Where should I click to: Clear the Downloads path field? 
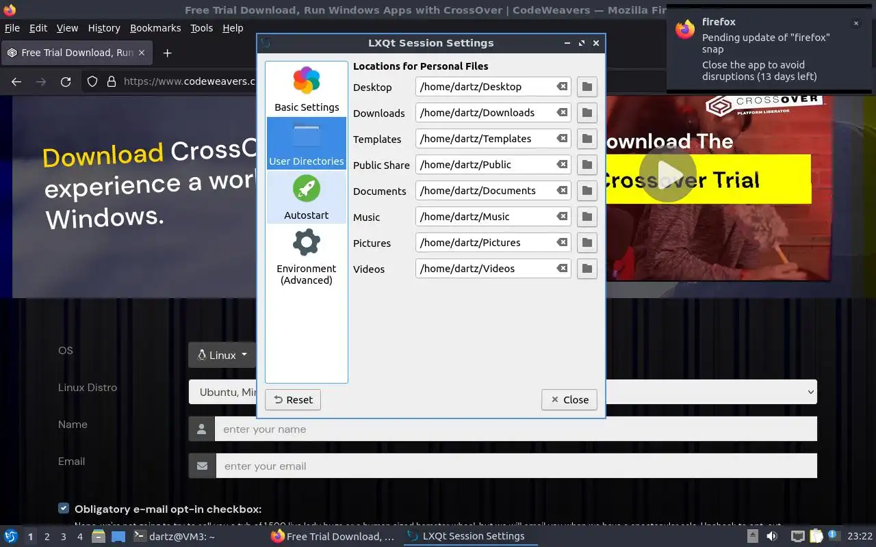pos(562,113)
